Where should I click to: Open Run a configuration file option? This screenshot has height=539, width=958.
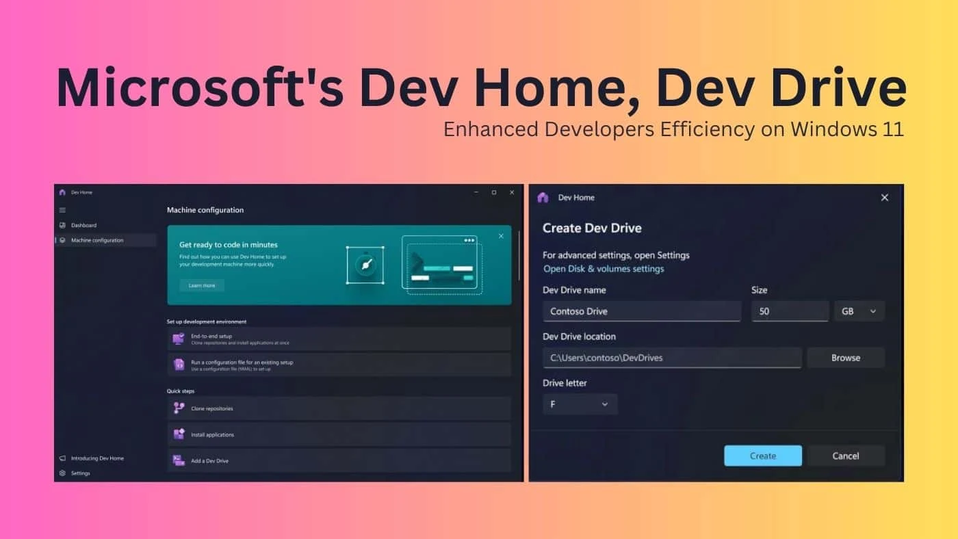339,365
